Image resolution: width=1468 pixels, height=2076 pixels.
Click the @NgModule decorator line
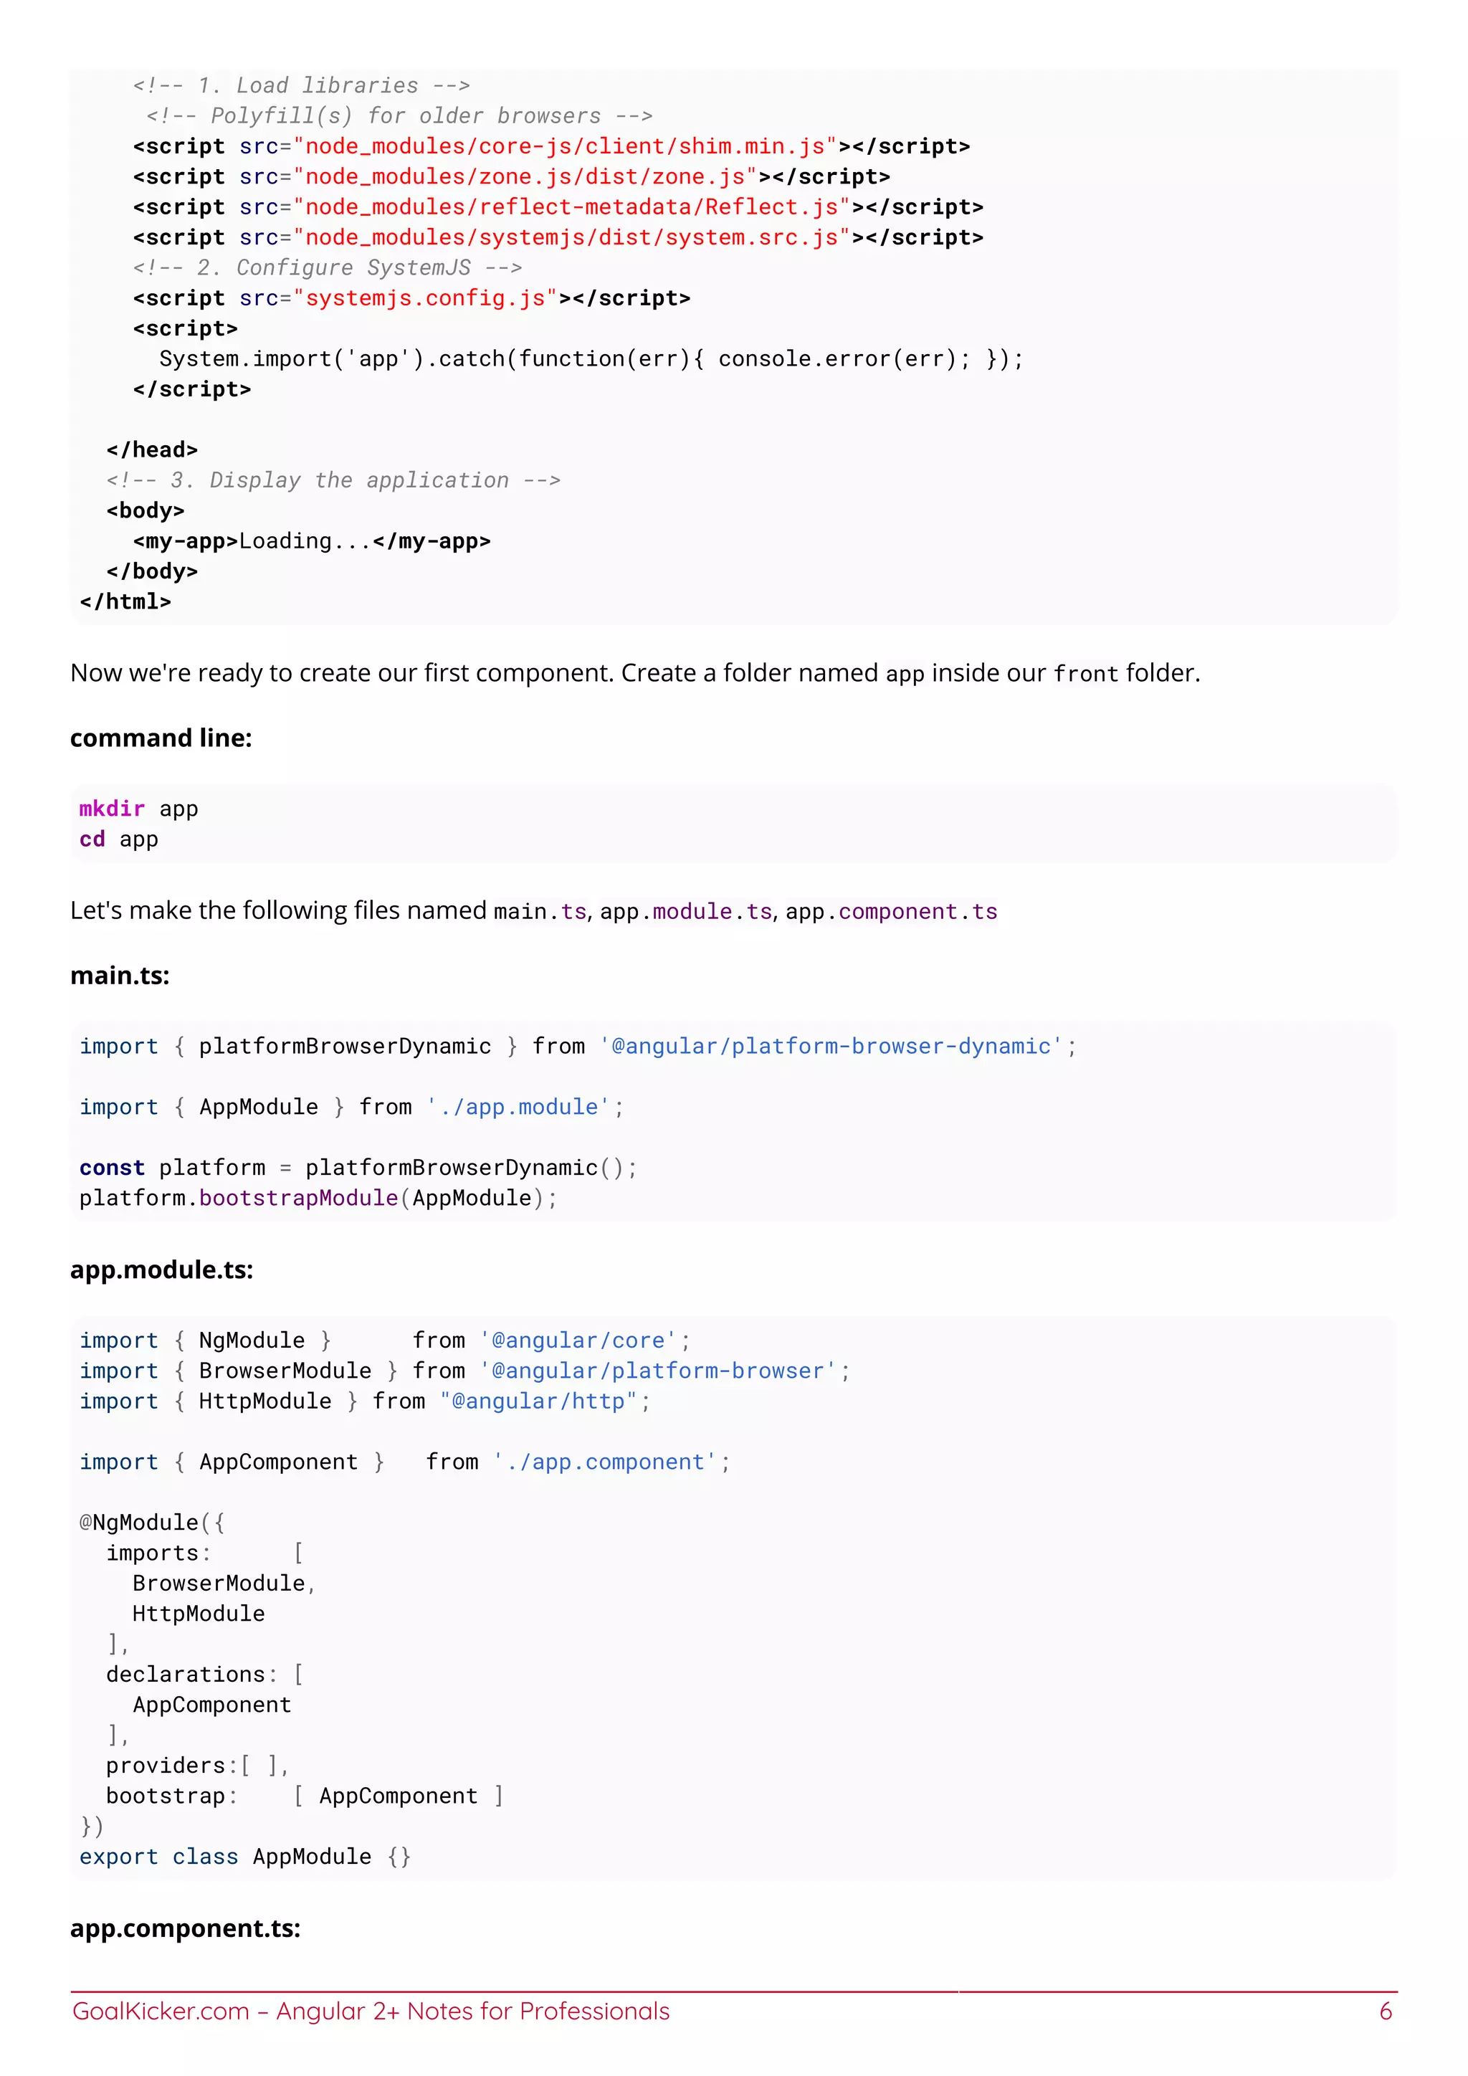152,1523
